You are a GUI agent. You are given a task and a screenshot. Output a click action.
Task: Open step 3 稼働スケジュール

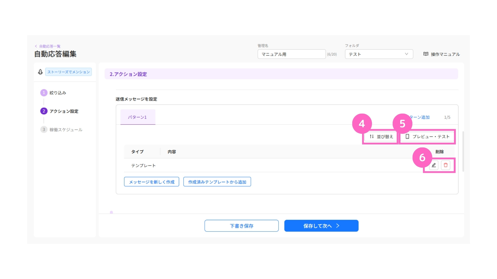(x=62, y=129)
